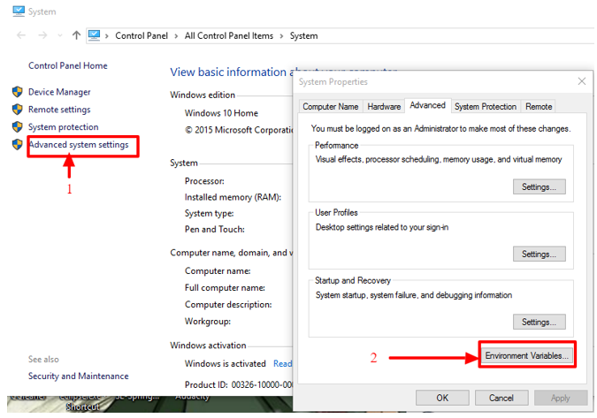Expand chevron after All Control Panel Items
Image resolution: width=597 pixels, height=418 pixels.
(281, 36)
